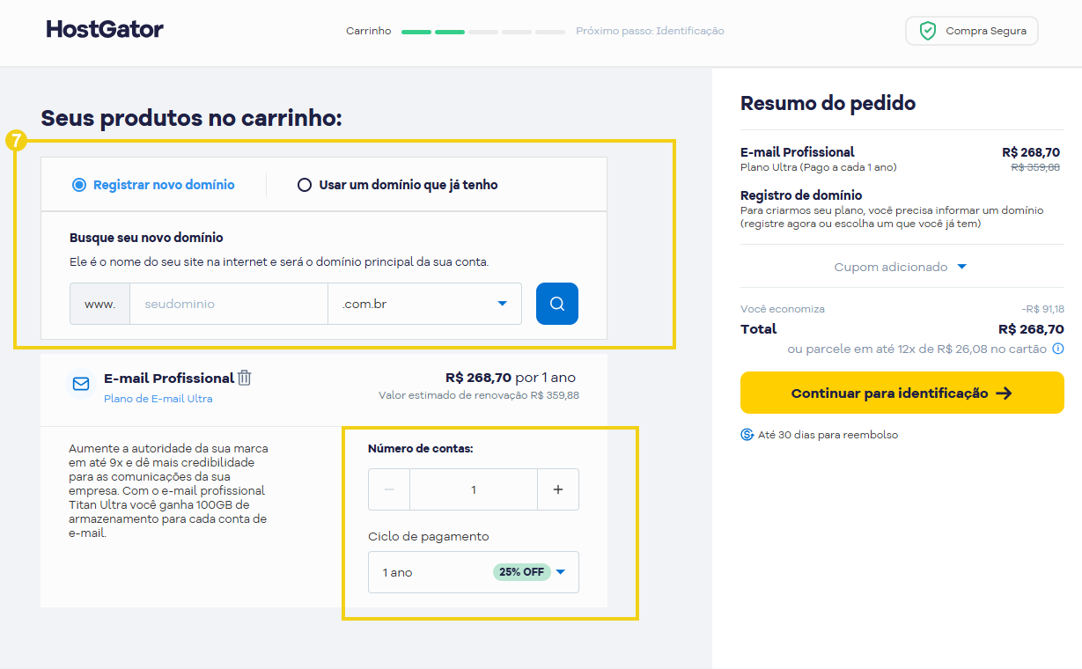Click the 25% OFF badge
This screenshot has width=1082, height=669.
(x=522, y=572)
